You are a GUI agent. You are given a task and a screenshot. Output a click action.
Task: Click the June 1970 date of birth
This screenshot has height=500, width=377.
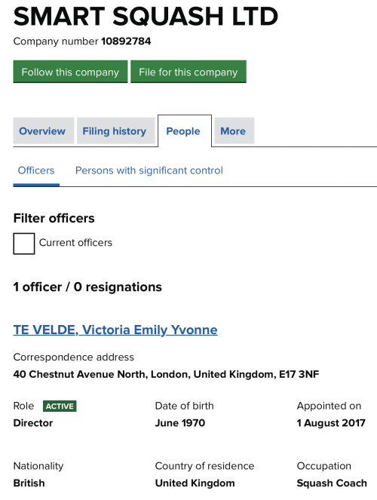click(x=180, y=423)
